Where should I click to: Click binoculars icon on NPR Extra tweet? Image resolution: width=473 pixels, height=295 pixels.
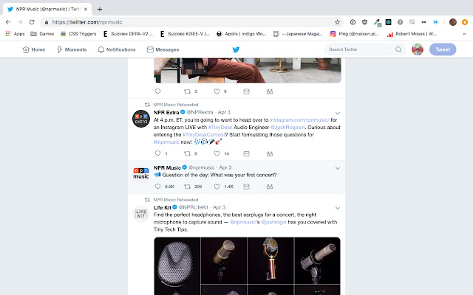pyautogui.click(x=270, y=153)
